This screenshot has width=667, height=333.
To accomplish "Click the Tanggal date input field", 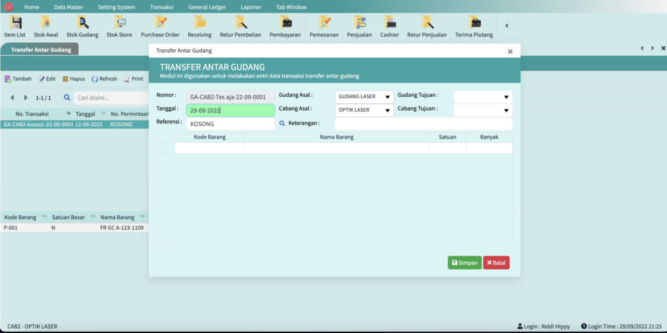I will 230,111.
